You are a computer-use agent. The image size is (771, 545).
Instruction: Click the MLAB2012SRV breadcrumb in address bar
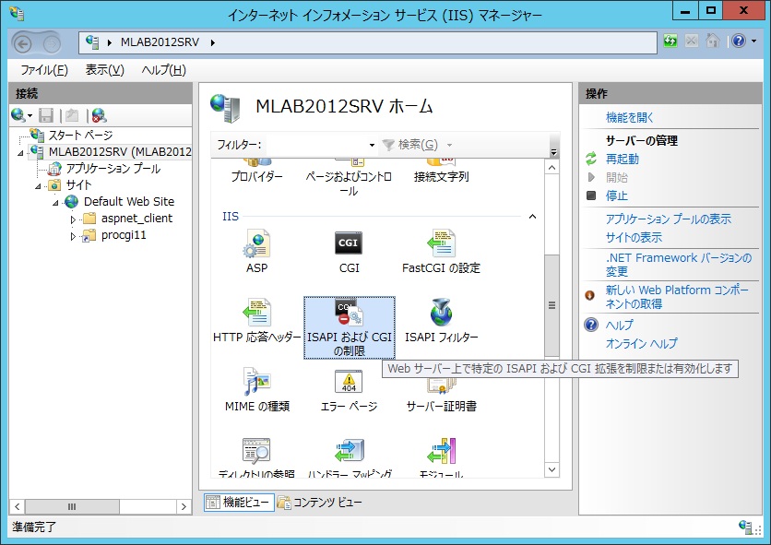[x=160, y=42]
